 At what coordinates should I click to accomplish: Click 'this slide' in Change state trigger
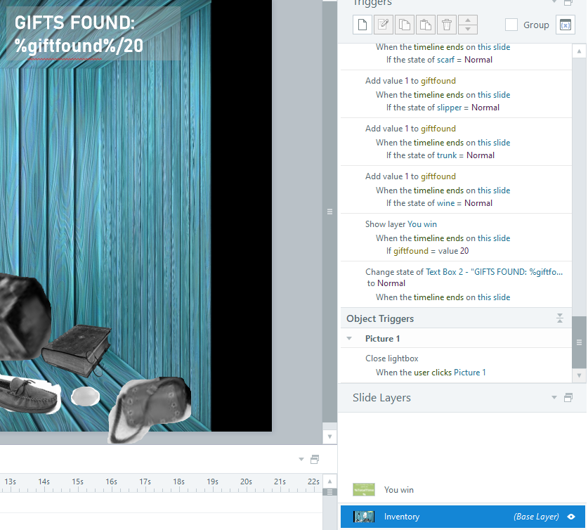click(493, 297)
